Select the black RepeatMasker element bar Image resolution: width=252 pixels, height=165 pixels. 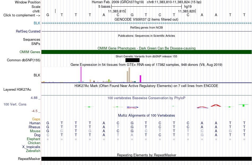[x=146, y=159]
